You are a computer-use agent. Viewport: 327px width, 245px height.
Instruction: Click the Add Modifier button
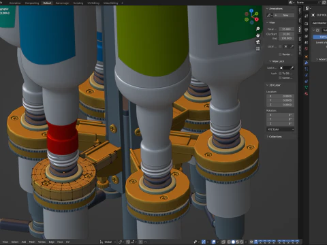320,23
